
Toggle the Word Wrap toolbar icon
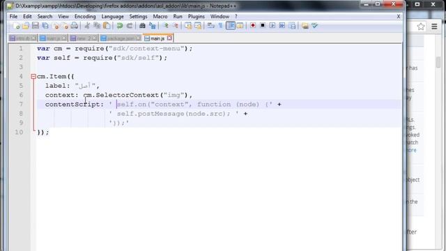pos(210,26)
